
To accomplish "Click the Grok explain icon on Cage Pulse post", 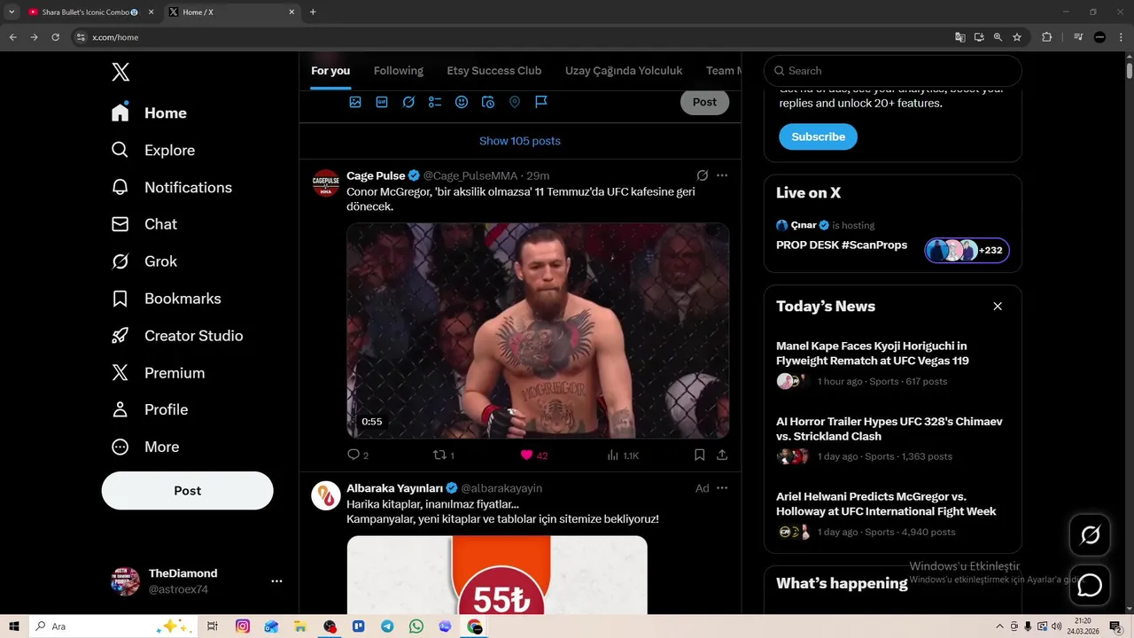I will pyautogui.click(x=702, y=175).
